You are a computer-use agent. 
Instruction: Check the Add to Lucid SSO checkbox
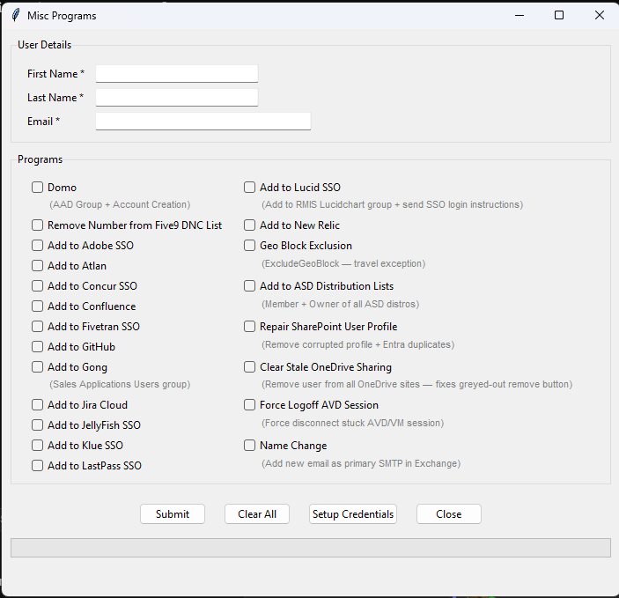click(x=249, y=188)
